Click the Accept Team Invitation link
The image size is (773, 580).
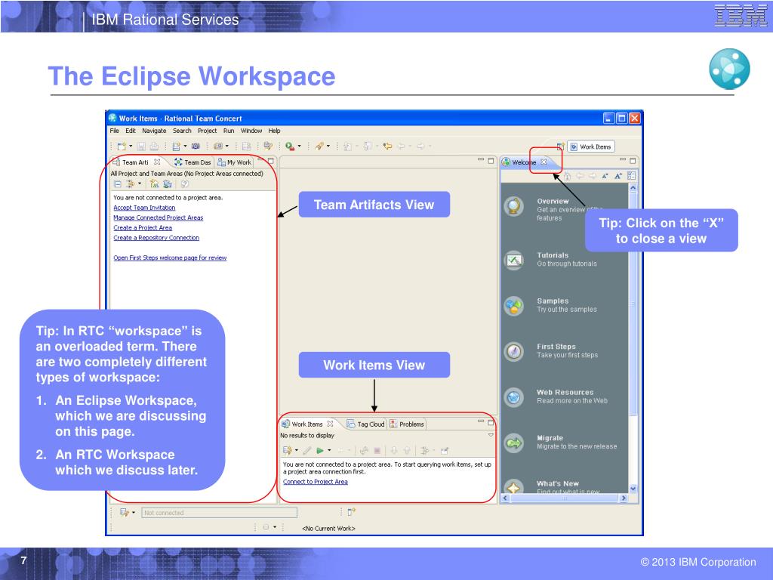coord(144,208)
